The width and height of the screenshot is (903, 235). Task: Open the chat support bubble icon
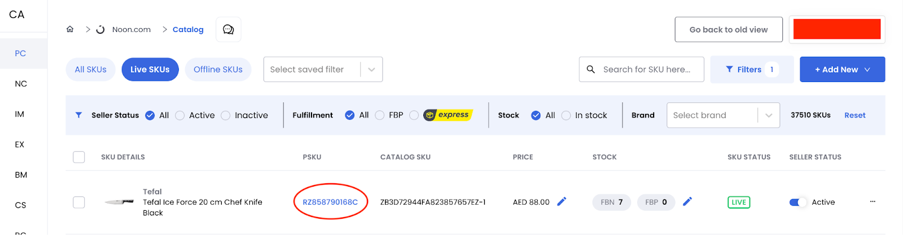[229, 29]
